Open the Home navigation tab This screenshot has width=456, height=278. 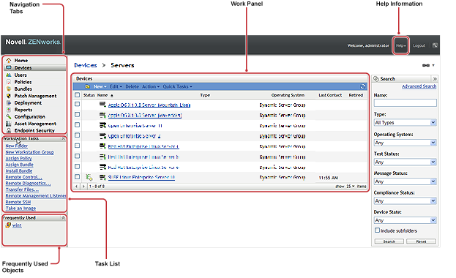21,61
